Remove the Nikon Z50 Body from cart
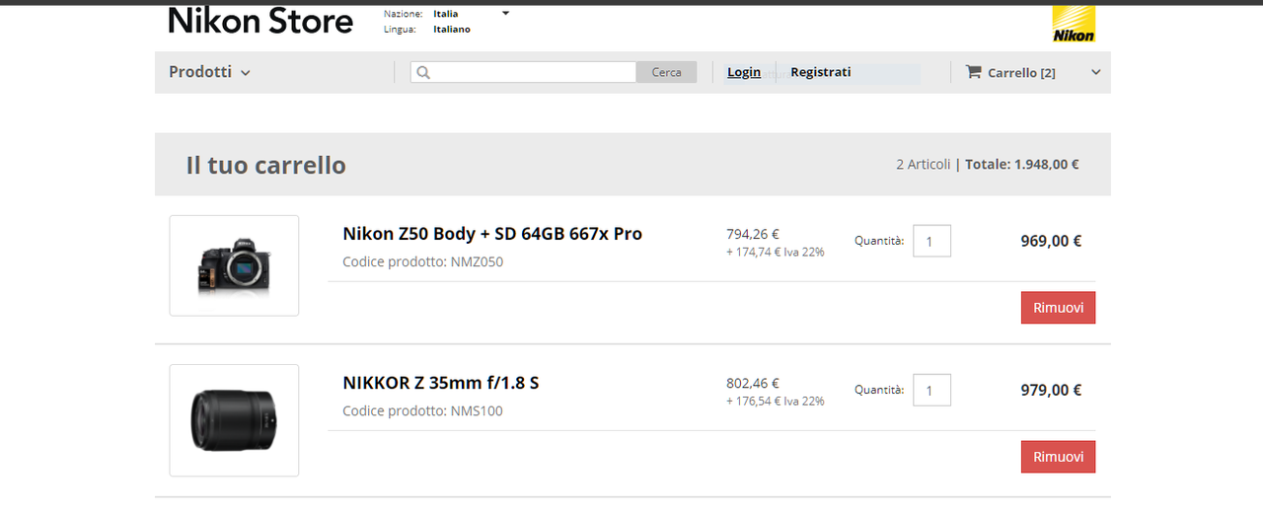 click(1058, 308)
